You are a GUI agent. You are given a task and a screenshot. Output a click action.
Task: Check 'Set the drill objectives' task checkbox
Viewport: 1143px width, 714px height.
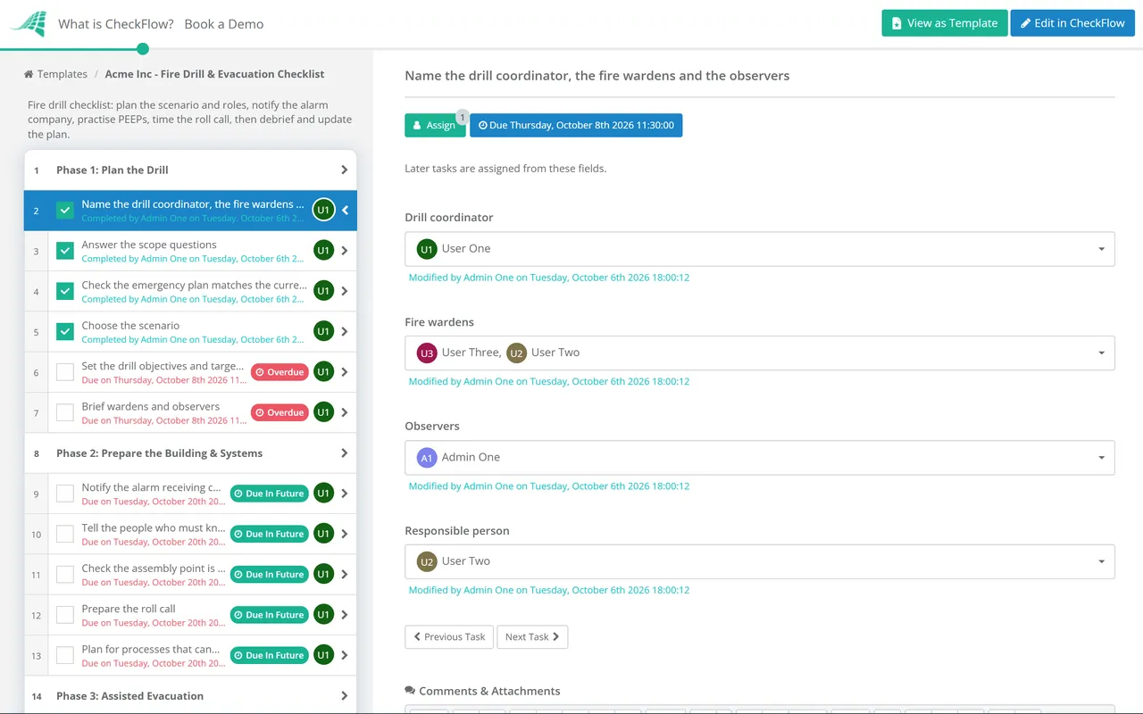(65, 372)
